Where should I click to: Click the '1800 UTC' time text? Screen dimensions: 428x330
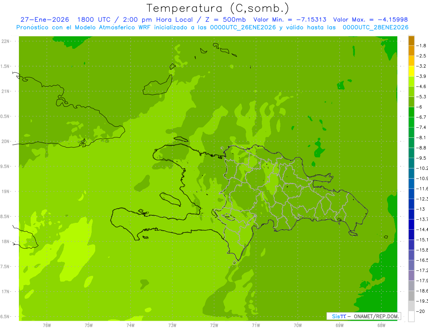(x=94, y=20)
